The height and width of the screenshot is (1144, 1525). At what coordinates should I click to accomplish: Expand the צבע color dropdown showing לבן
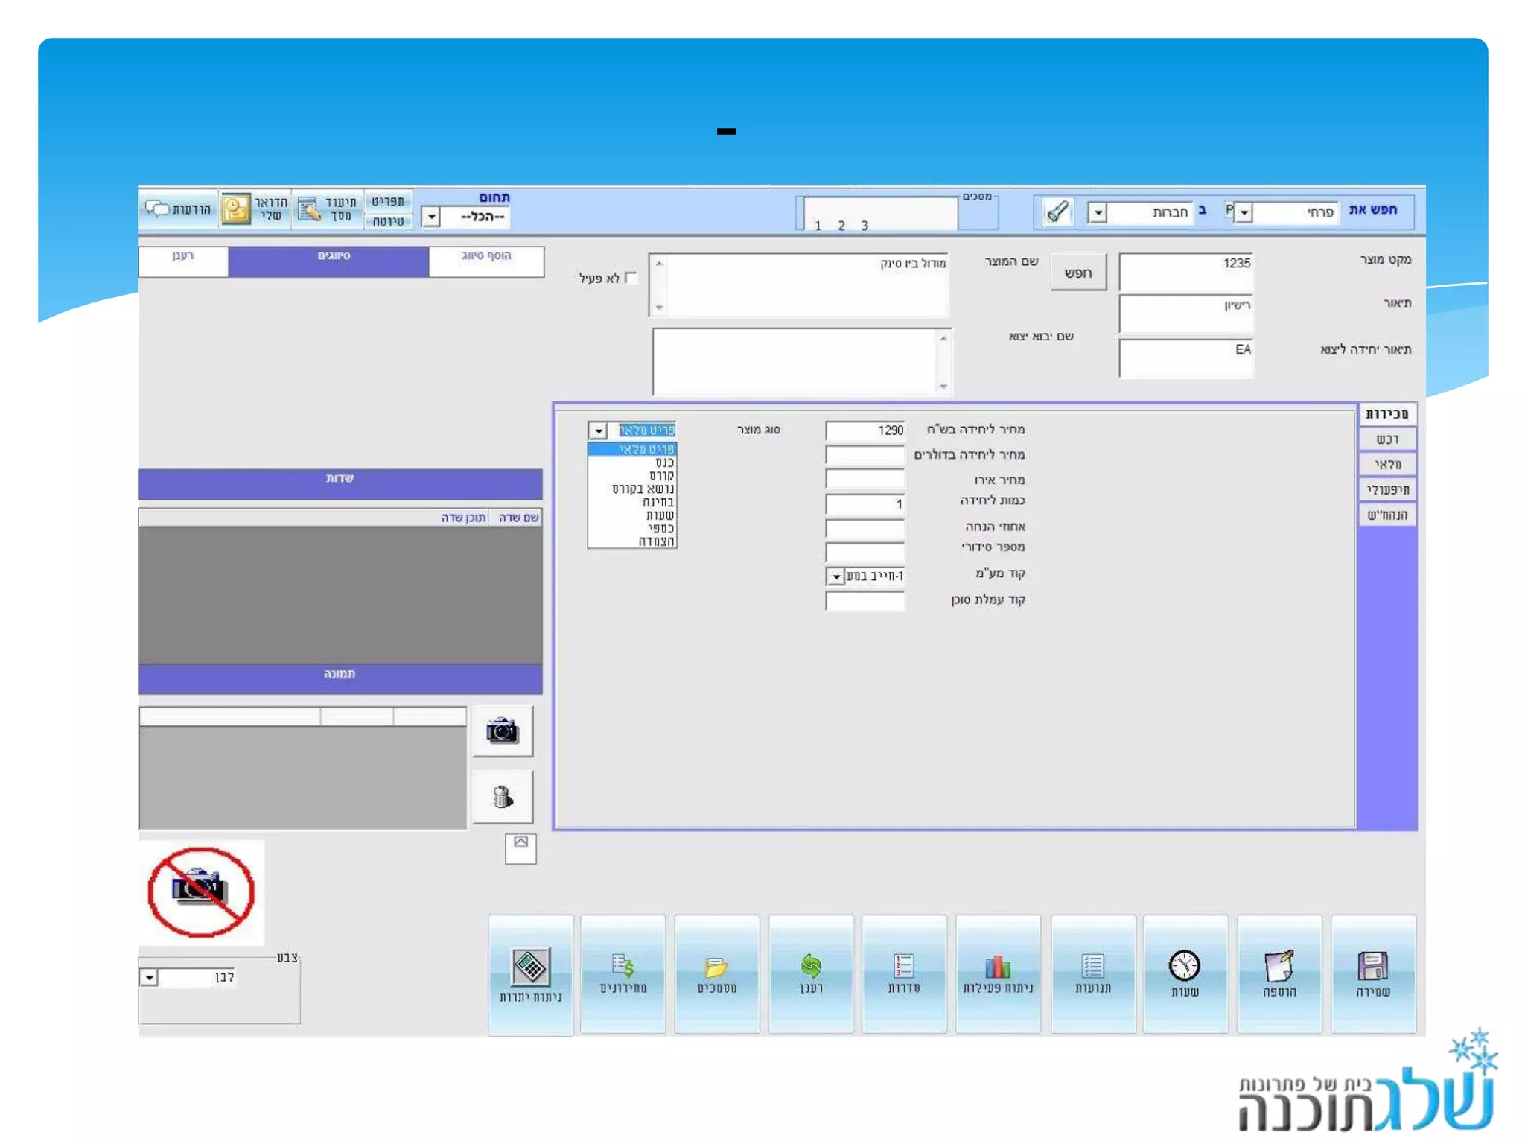point(149,977)
